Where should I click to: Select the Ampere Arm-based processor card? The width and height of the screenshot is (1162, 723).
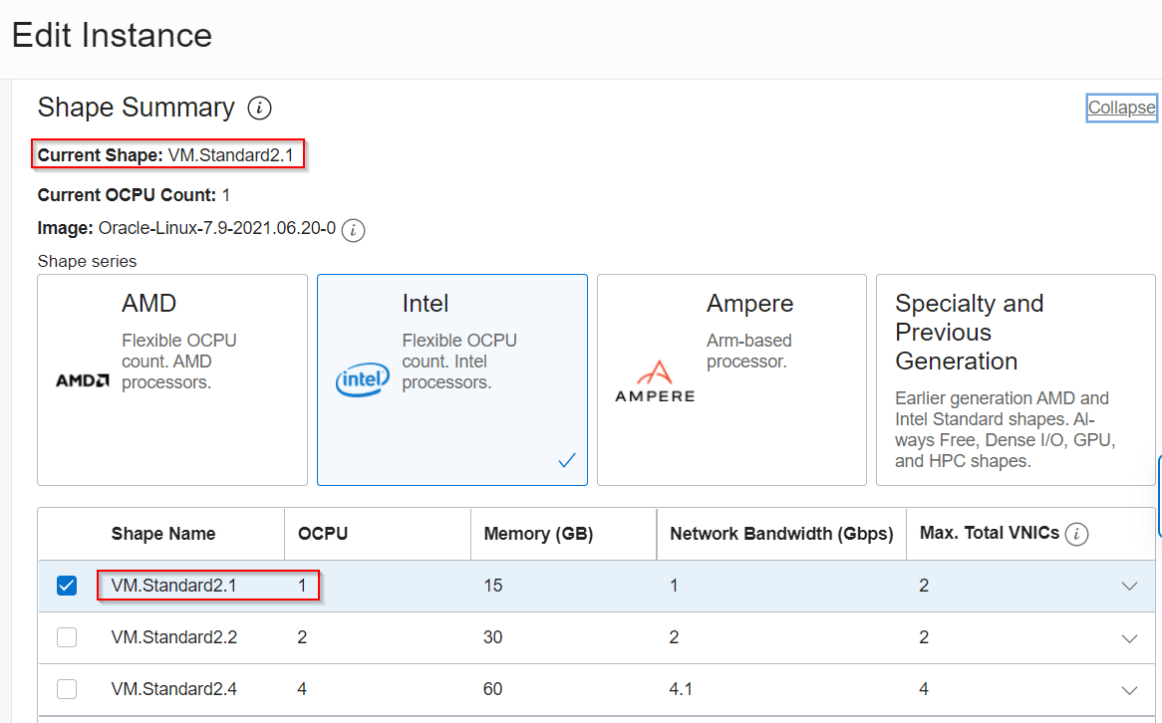click(x=731, y=379)
